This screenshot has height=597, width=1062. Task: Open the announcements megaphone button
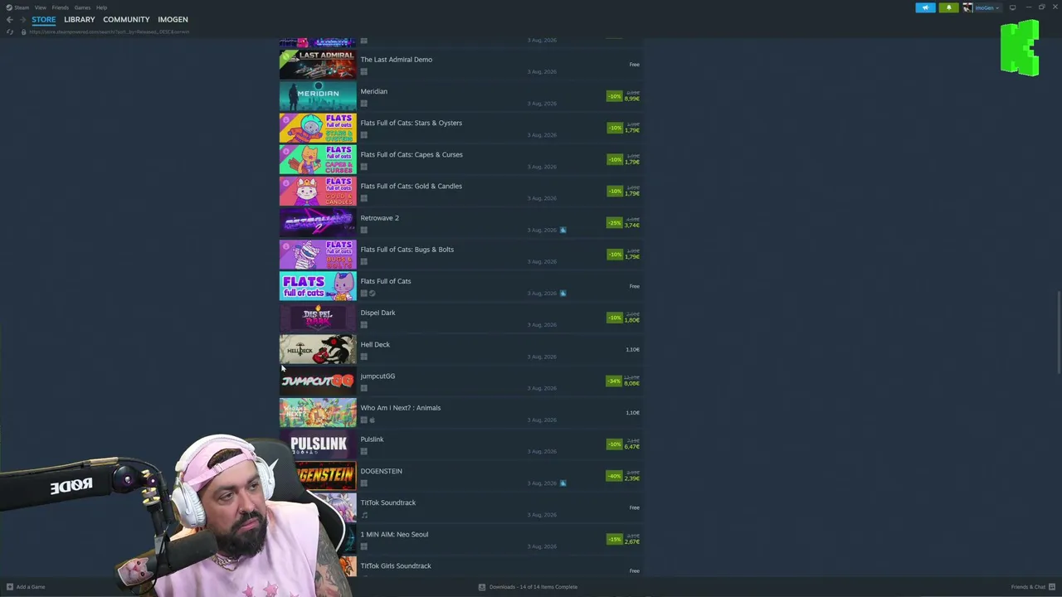(925, 7)
